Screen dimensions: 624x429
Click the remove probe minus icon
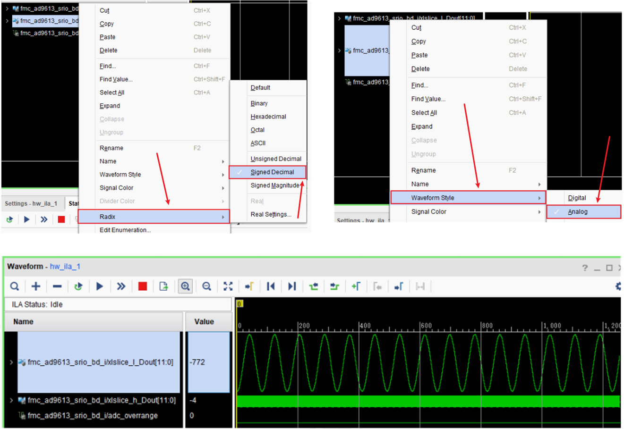57,286
